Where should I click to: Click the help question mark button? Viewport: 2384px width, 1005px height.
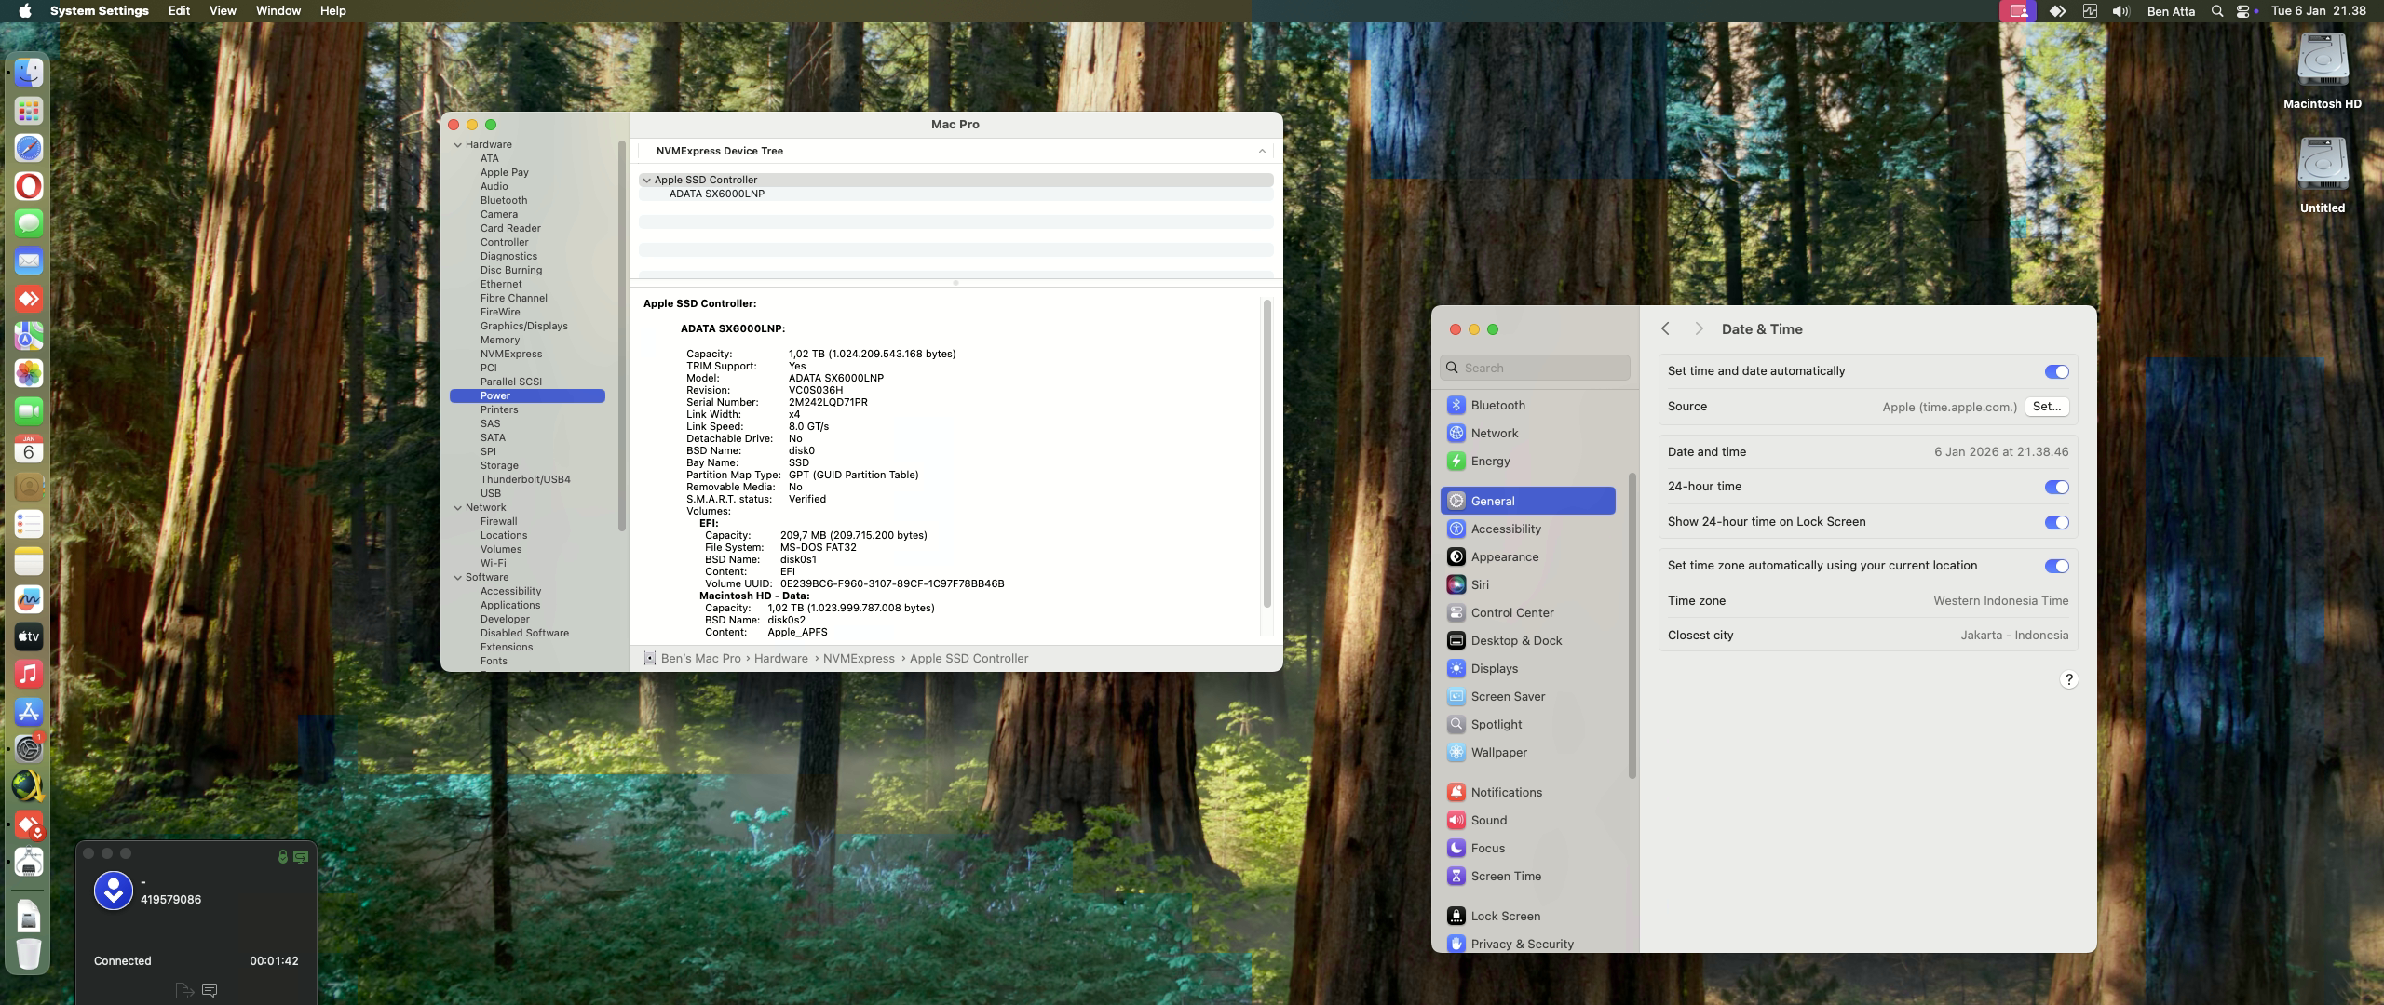tap(2068, 679)
